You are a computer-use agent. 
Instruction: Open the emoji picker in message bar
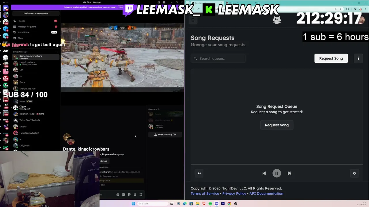click(x=135, y=195)
